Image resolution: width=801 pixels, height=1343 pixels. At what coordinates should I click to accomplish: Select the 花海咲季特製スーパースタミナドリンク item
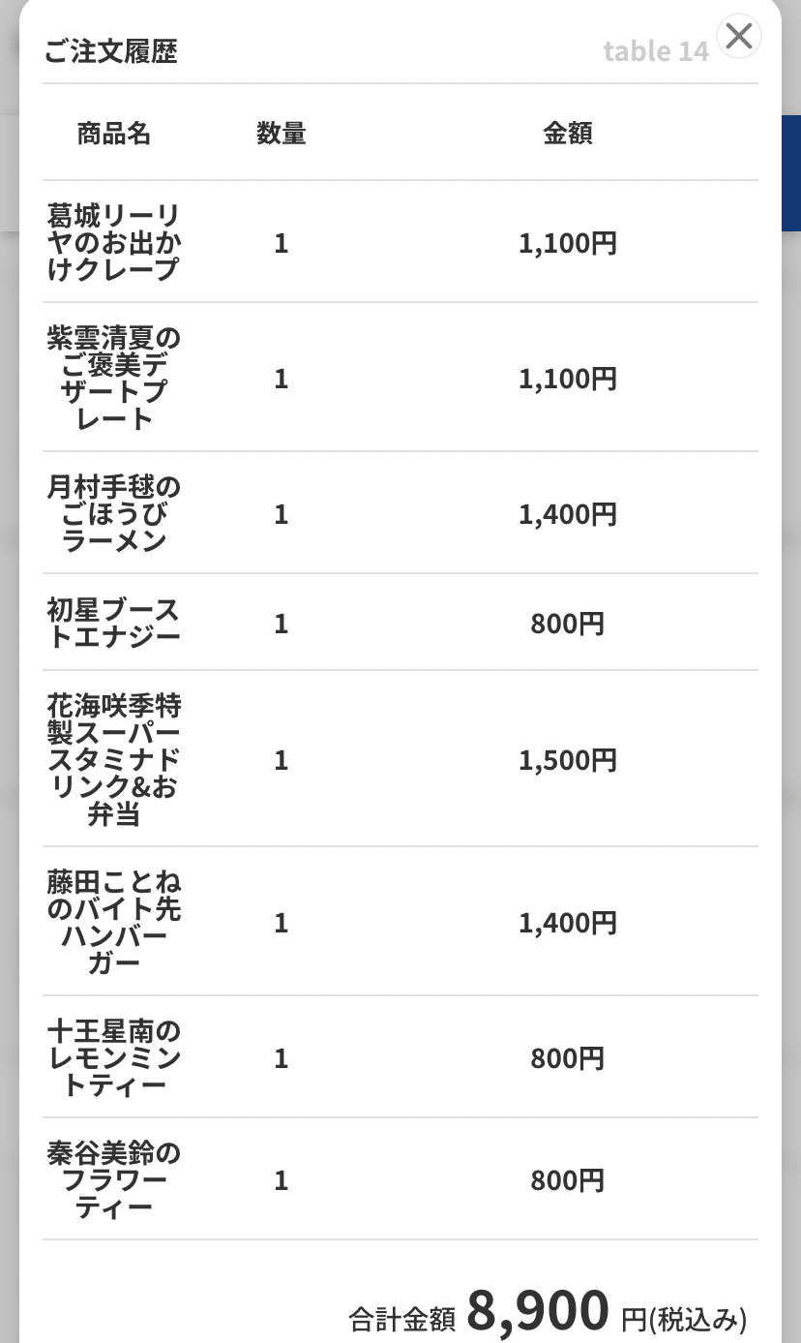click(x=114, y=759)
